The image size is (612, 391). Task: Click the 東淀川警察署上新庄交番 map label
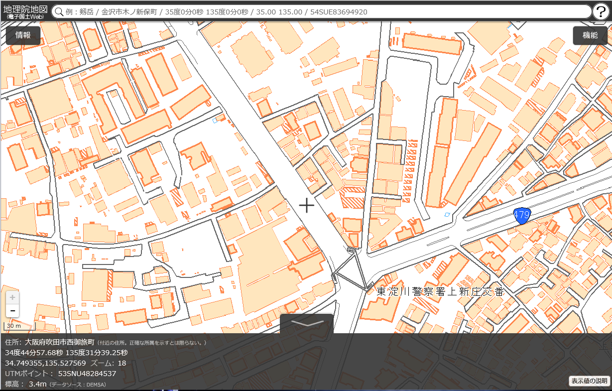tap(440, 292)
